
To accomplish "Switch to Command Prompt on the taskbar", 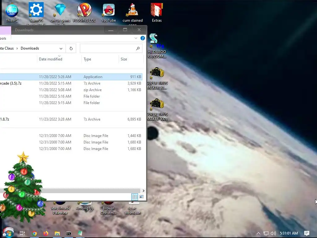I will (69, 234).
